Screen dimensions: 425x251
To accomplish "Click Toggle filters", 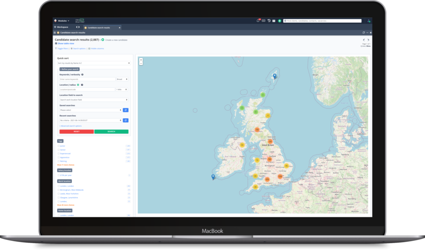I will (62, 49).
